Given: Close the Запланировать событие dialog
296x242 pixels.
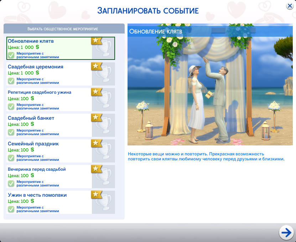Looking at the screenshot, I should click(290, 6).
